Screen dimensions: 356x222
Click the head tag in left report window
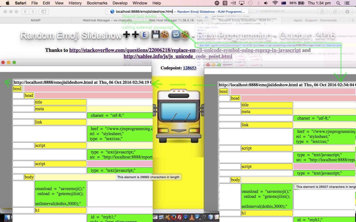pyautogui.click(x=29, y=95)
